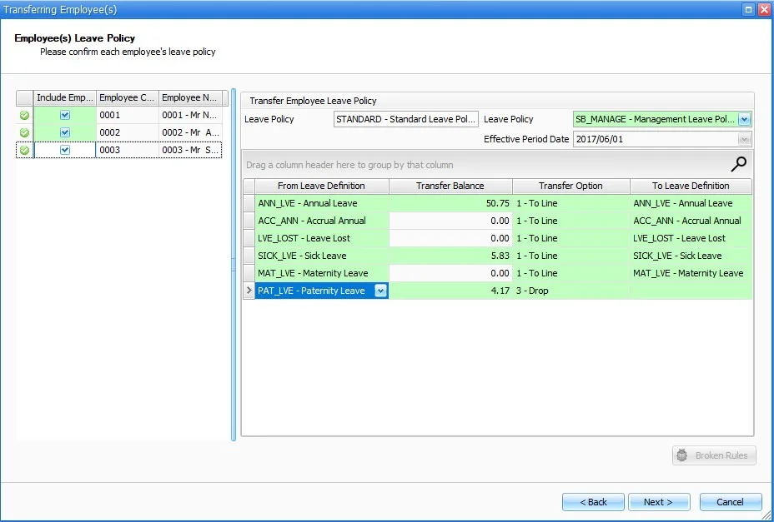Toggle include checkbox for employee 0003

click(65, 150)
